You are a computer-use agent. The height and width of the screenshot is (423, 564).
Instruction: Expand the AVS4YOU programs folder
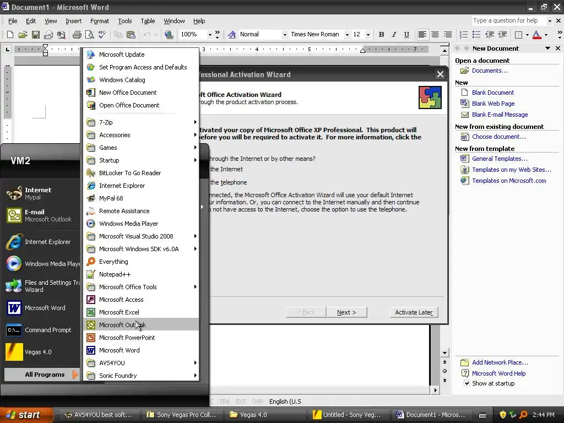[x=141, y=363]
